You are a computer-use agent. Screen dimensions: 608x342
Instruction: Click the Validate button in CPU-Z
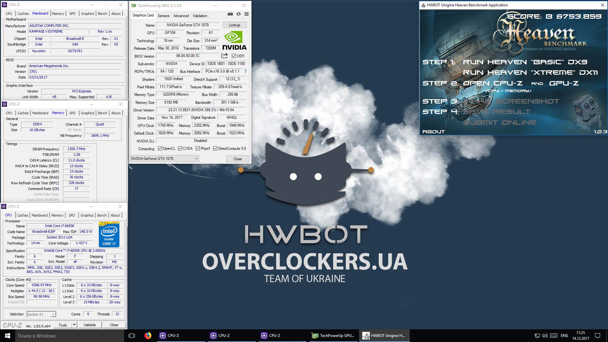90,325
